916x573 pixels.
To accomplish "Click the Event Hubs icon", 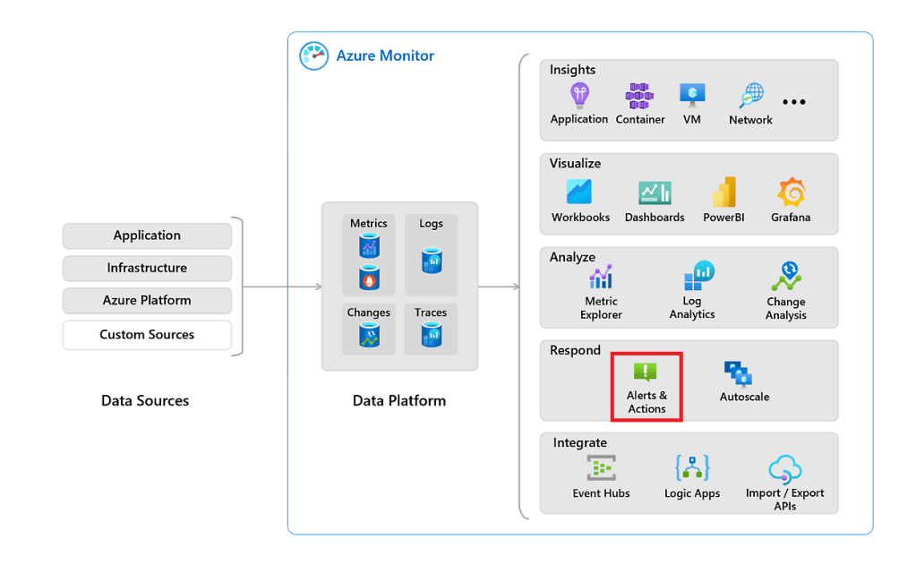I will click(x=601, y=468).
